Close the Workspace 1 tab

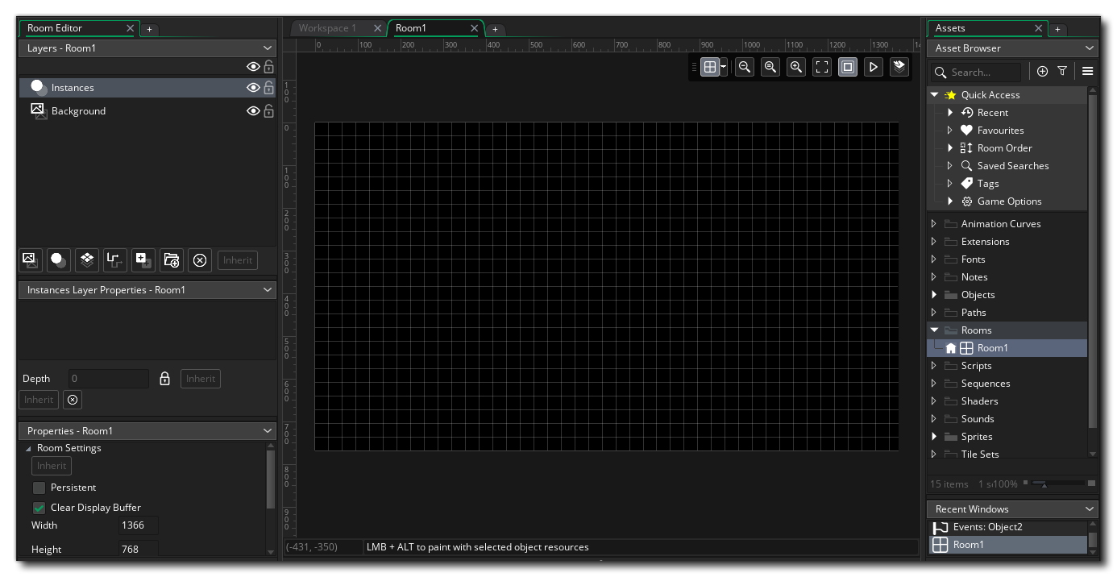(377, 28)
